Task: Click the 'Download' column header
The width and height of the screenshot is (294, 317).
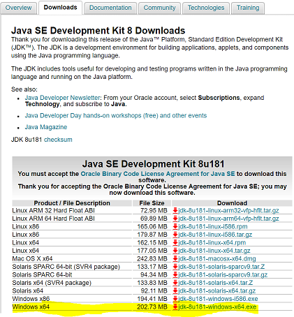Action: click(x=232, y=203)
